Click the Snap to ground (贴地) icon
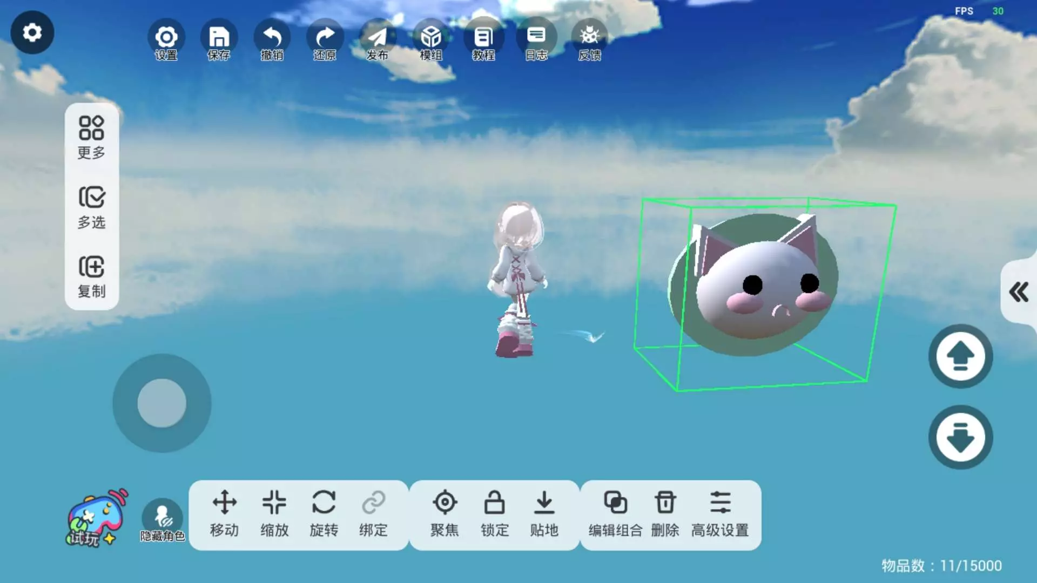 [544, 513]
